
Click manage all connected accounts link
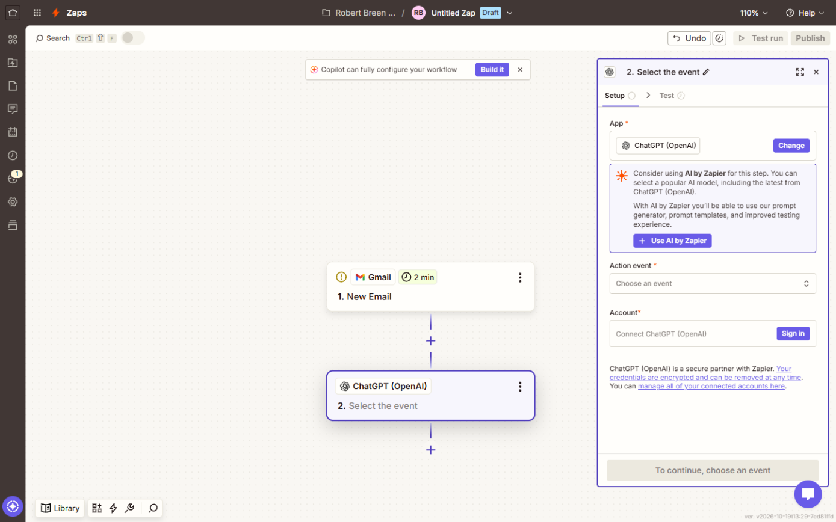click(x=711, y=387)
